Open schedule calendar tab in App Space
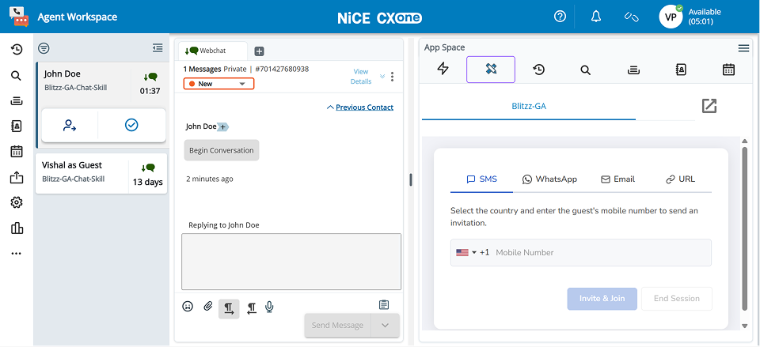Screen dimensions: 760x347 (x=728, y=70)
